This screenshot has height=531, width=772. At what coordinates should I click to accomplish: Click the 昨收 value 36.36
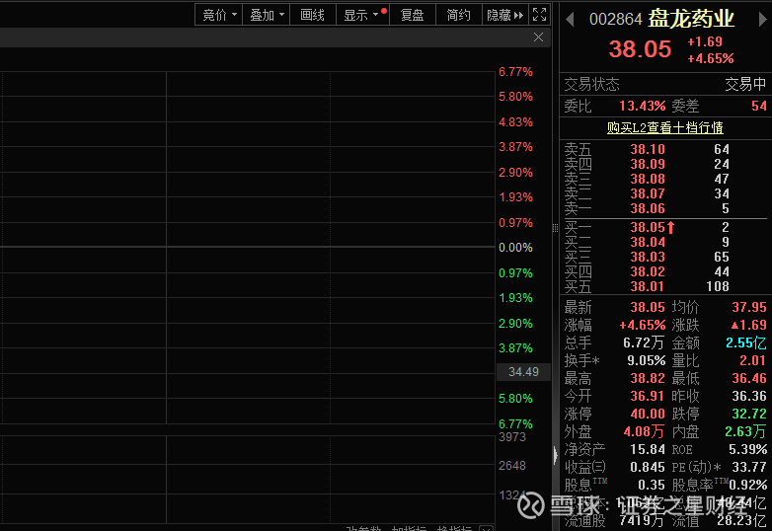(x=749, y=396)
